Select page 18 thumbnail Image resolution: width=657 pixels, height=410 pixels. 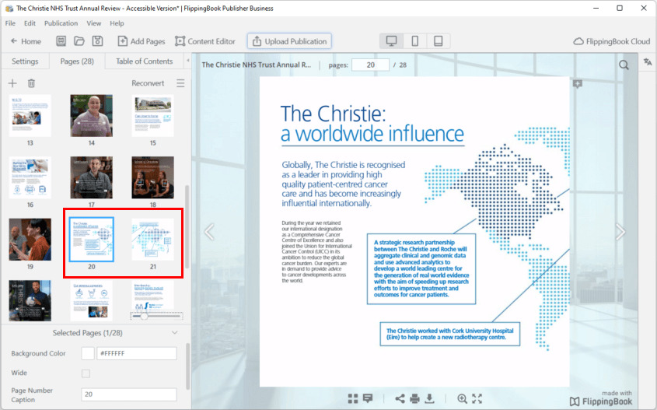[x=153, y=177]
